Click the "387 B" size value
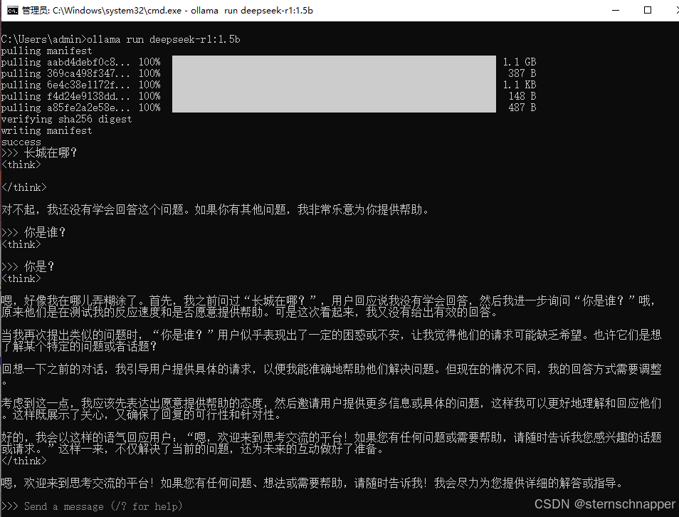 click(522, 73)
